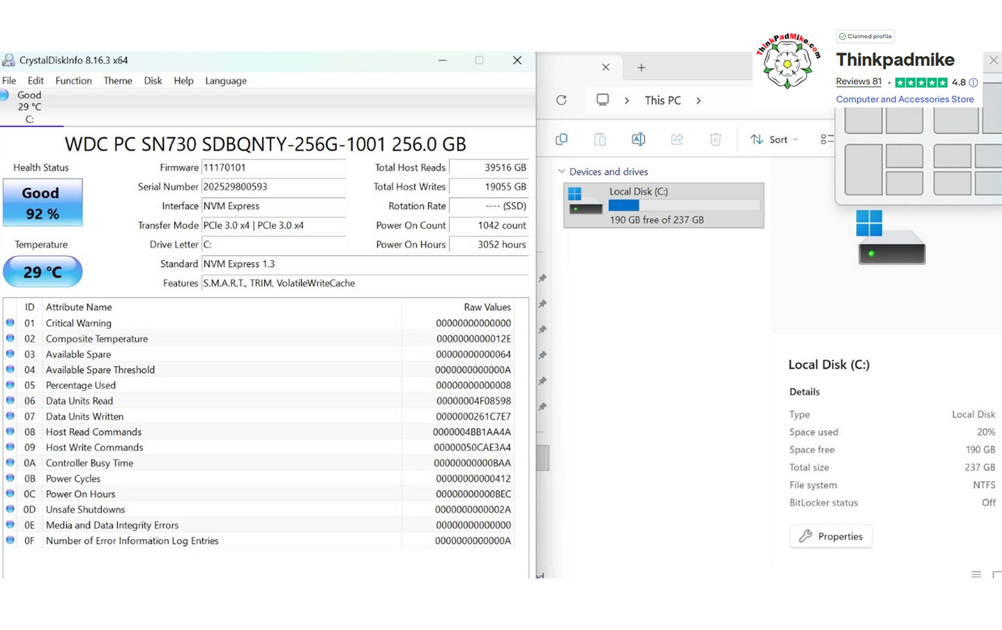Open Properties for Local Disk (C:)

pos(831,536)
